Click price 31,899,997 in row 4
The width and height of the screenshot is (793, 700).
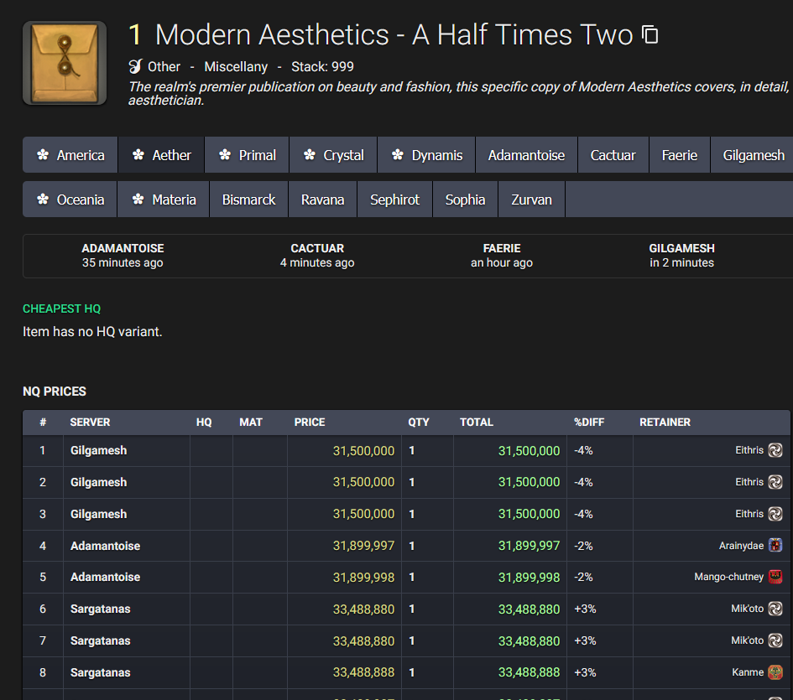point(363,546)
